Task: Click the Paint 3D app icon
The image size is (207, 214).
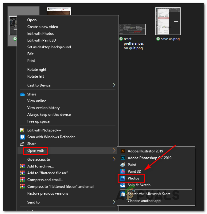Action: (123, 171)
